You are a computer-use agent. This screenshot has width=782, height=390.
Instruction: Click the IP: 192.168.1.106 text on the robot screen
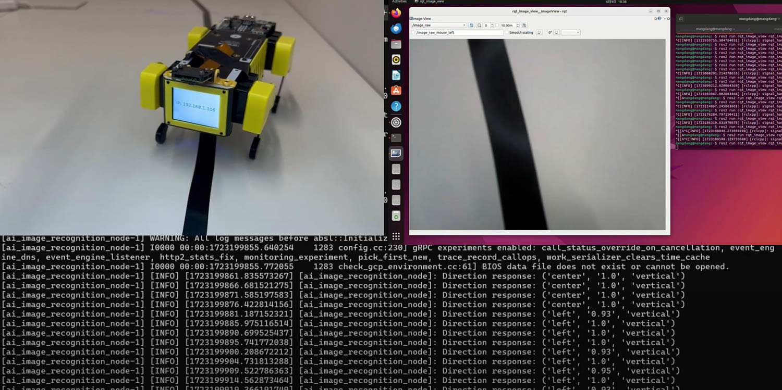pos(195,107)
